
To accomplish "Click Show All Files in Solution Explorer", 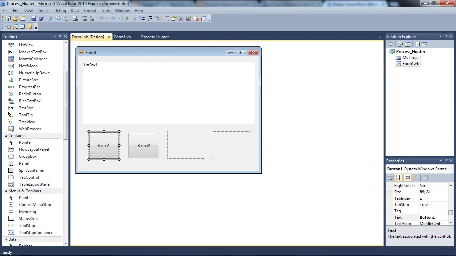I will (400, 44).
